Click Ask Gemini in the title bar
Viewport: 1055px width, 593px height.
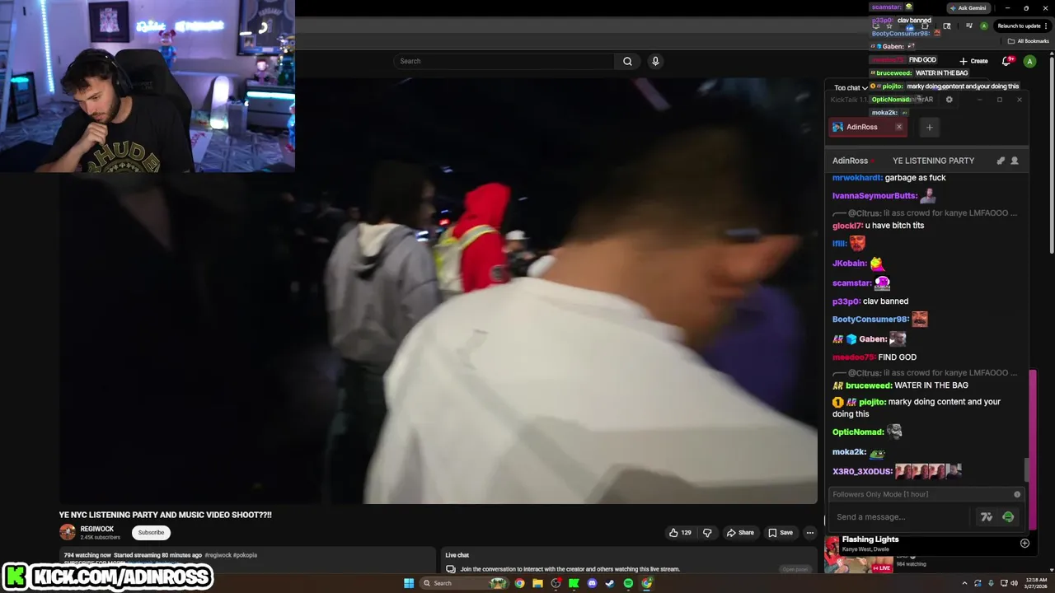click(968, 8)
